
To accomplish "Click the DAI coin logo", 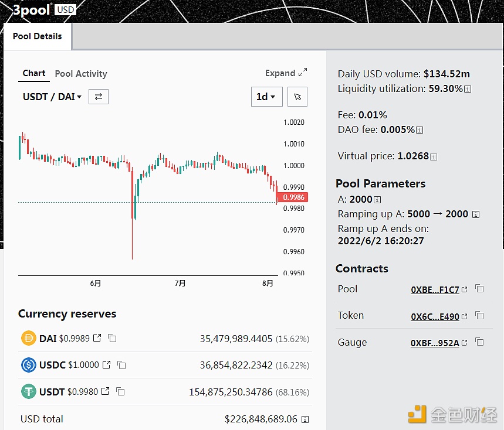I will (29, 338).
